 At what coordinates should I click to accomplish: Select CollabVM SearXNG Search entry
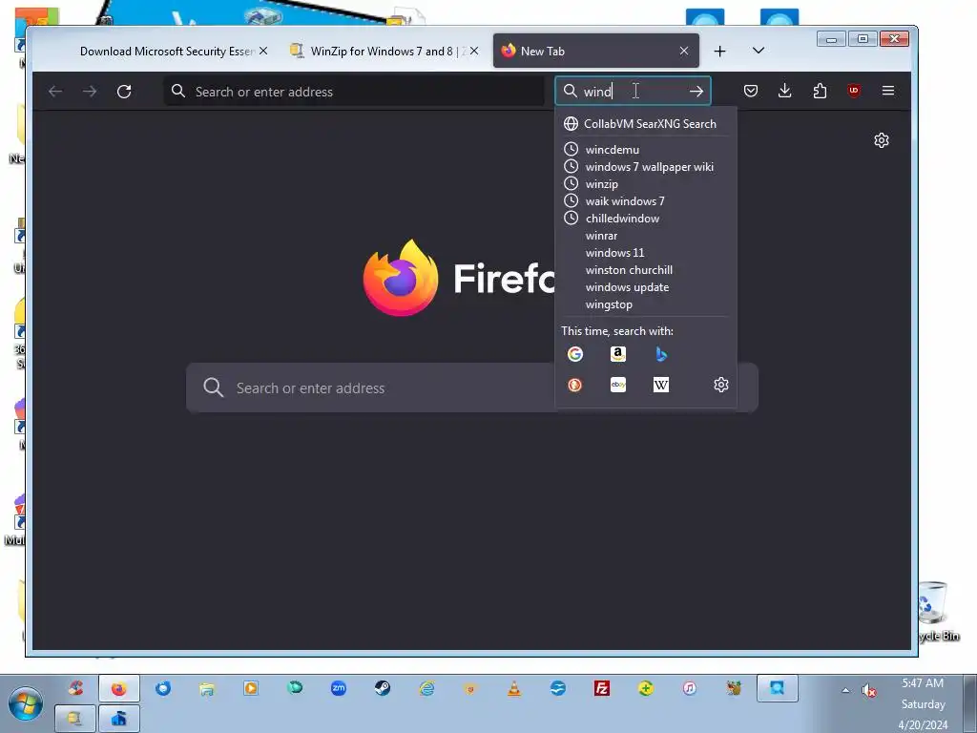click(x=646, y=123)
